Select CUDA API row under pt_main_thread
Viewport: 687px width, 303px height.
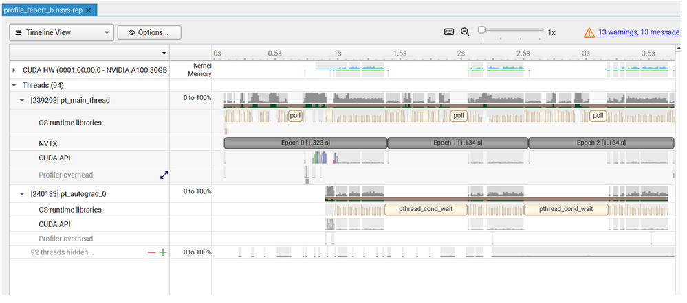point(54,158)
